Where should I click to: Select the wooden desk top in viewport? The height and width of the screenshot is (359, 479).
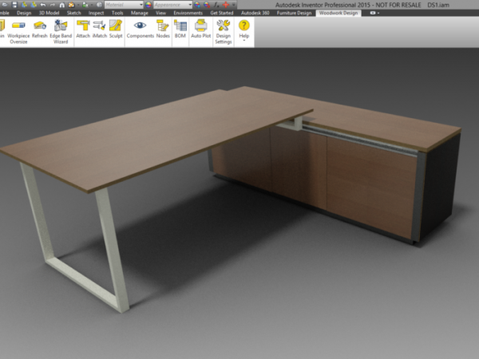click(144, 136)
